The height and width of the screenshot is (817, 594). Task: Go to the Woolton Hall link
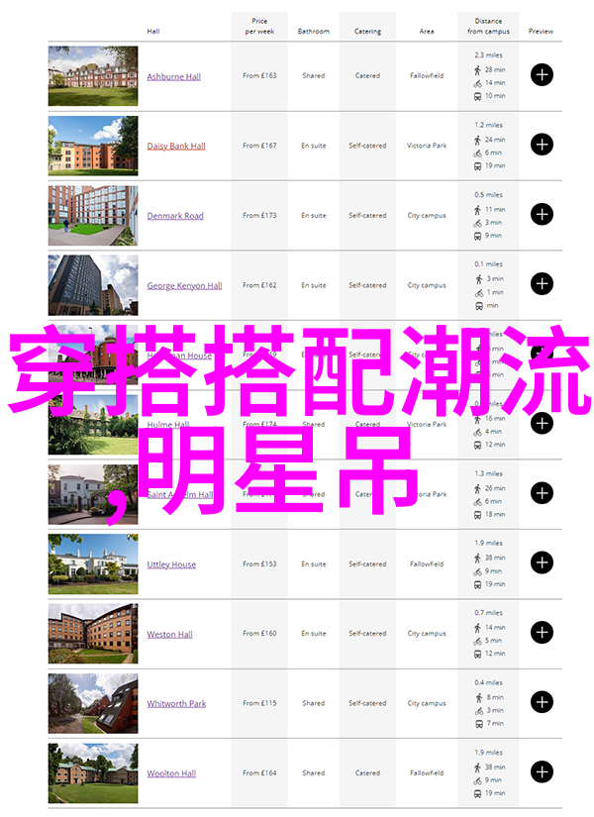(x=171, y=773)
